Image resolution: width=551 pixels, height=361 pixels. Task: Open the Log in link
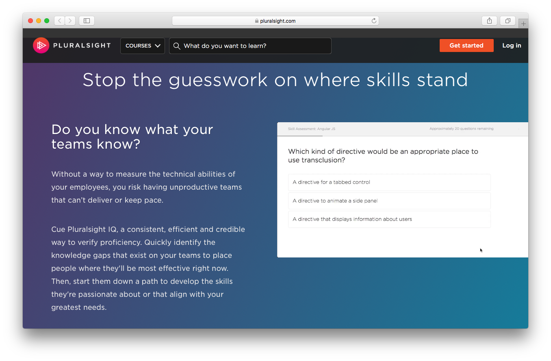(512, 45)
